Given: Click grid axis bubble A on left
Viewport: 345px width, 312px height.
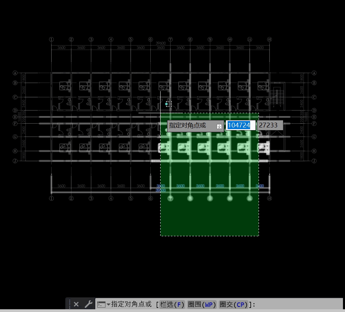Looking at the screenshot, I should pyautogui.click(x=15, y=73).
